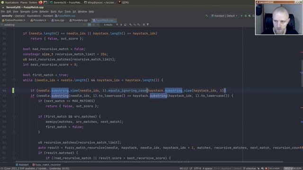Toggle the Words search option
This screenshot has width=303, height=170.
[94, 25]
